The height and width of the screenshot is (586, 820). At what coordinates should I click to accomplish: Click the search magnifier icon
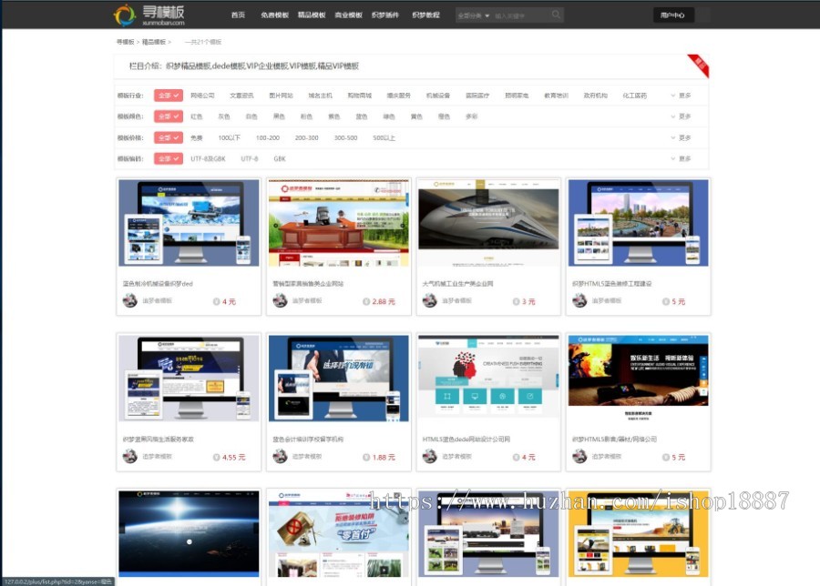pos(556,15)
